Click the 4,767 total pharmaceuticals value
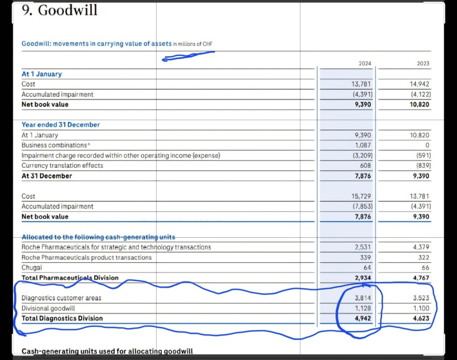This screenshot has height=360, width=457. click(x=421, y=278)
